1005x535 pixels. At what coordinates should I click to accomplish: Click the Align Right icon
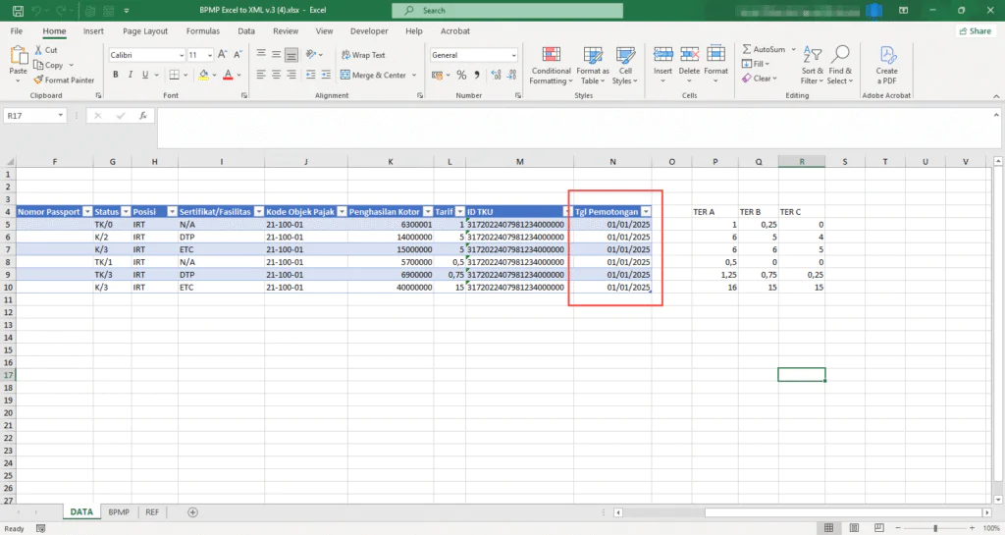pyautogui.click(x=291, y=75)
